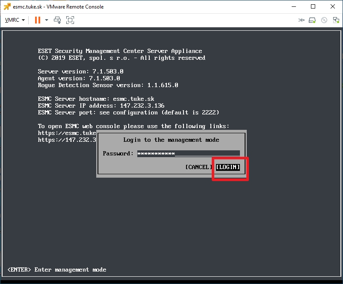343x284 pixels.
Task: Click the https://147.232.3 link text
Action: [67, 140]
